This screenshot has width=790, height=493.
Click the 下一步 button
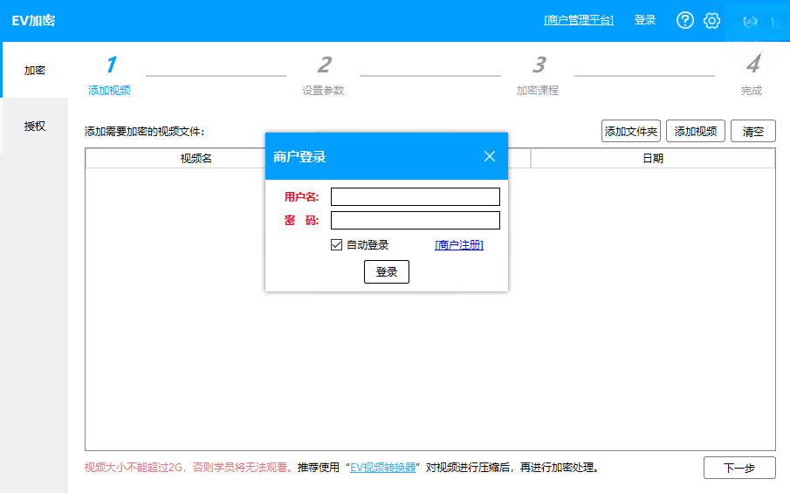pyautogui.click(x=739, y=468)
